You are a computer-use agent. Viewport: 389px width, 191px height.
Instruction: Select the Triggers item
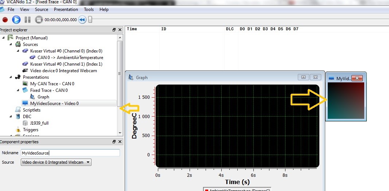click(x=31, y=129)
